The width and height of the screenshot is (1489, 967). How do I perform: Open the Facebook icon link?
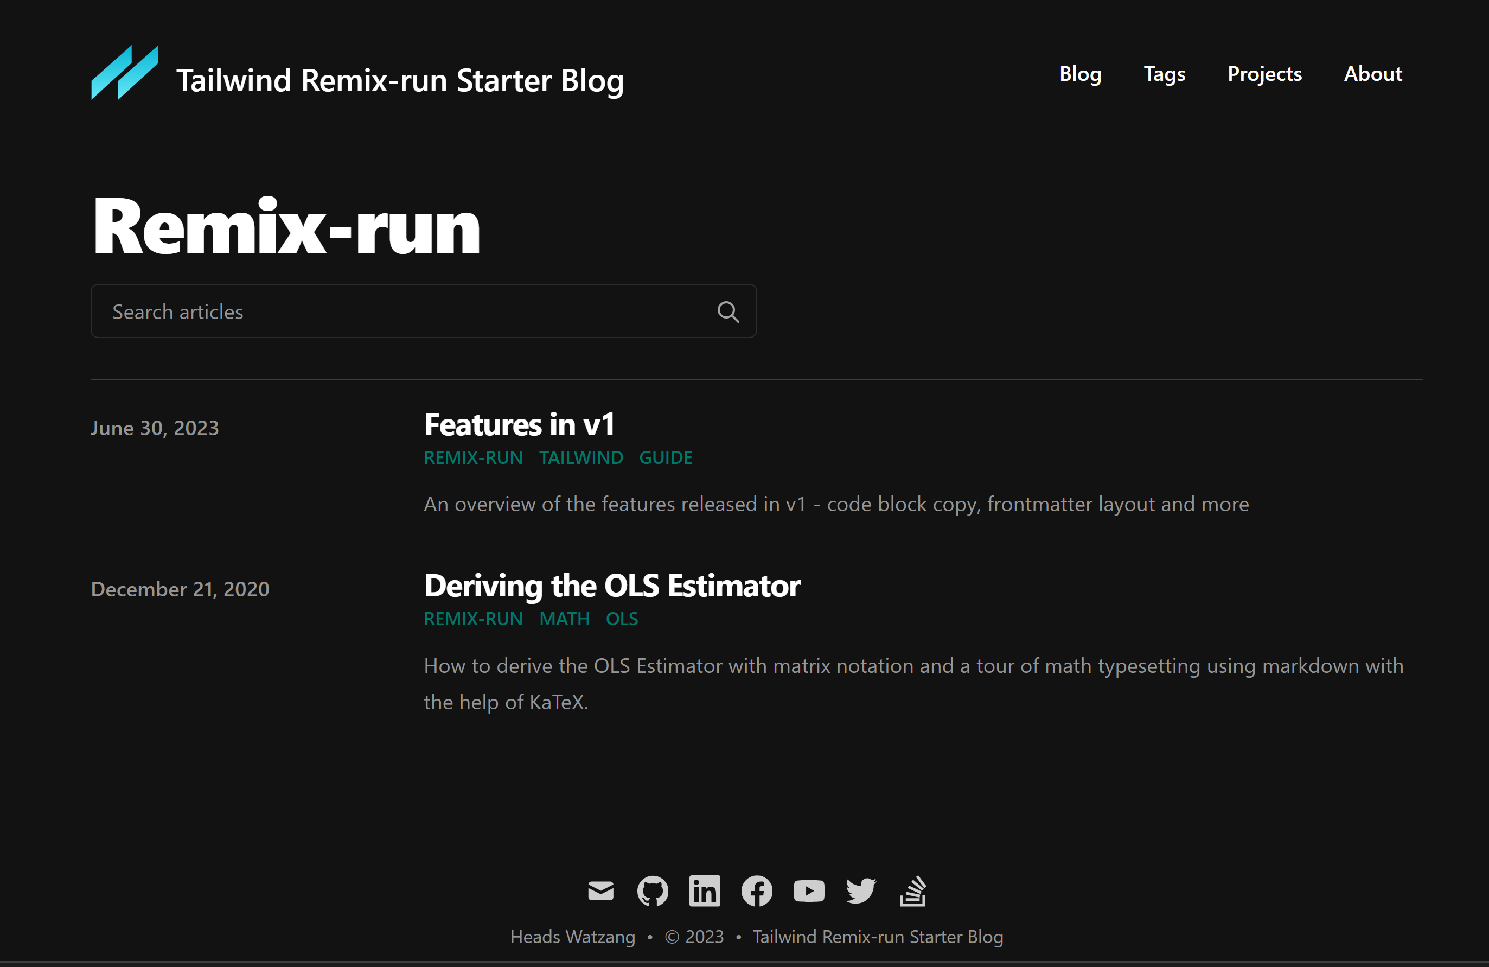(756, 890)
